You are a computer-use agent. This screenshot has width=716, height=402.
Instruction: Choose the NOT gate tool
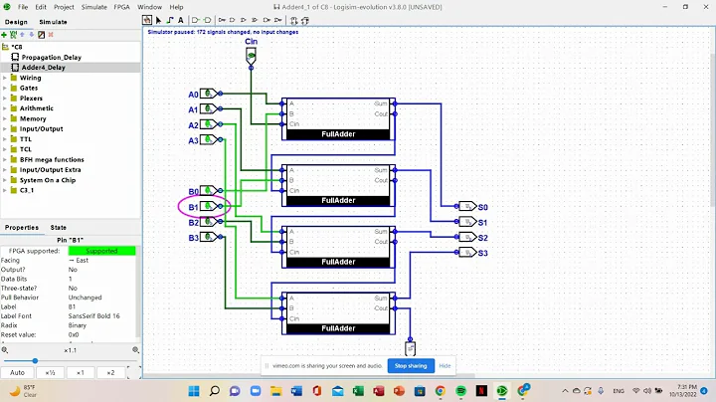click(222, 20)
